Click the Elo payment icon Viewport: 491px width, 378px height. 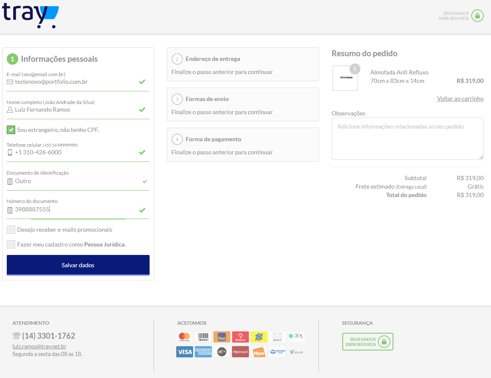222,352
